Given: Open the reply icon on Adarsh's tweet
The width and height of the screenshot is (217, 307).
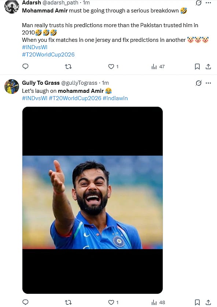Looking at the screenshot, I should click(25, 66).
